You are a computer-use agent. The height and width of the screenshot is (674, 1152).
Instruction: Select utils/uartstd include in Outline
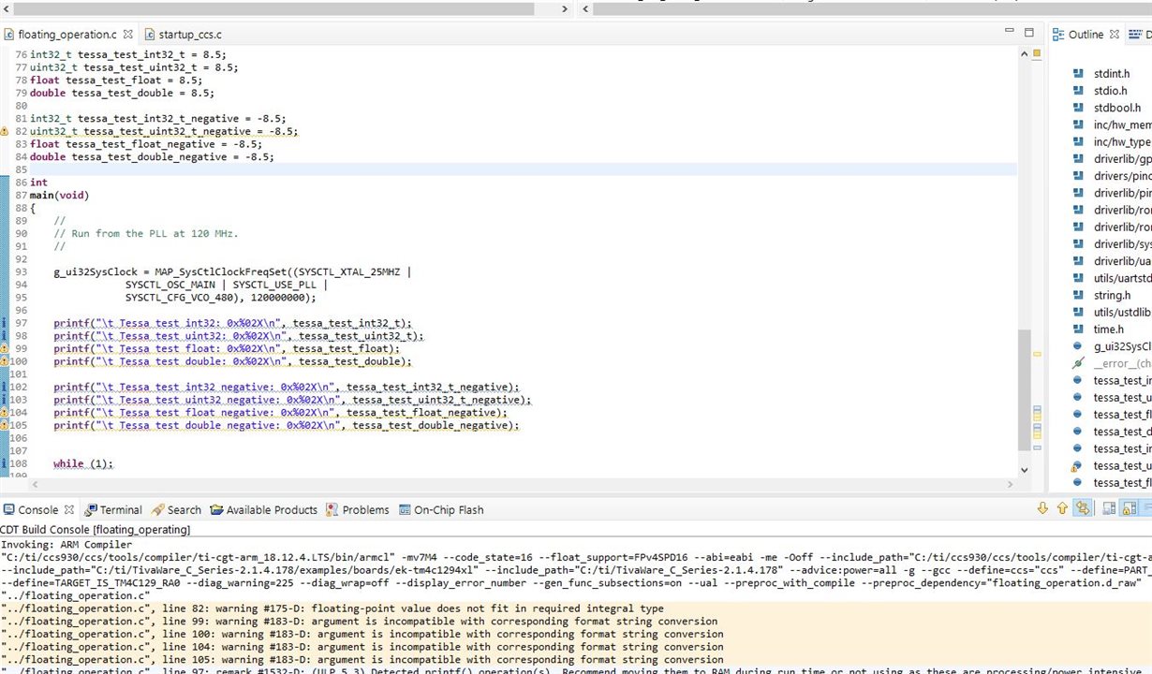[x=1123, y=278]
